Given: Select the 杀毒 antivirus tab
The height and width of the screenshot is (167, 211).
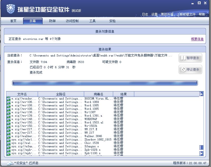Looking at the screenshot, I should (33, 21).
